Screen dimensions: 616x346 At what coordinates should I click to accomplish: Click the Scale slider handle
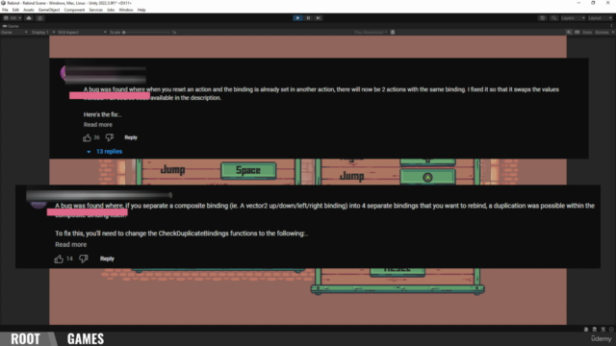coord(124,32)
